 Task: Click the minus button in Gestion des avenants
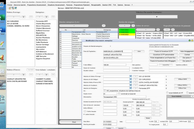coord(133,26)
